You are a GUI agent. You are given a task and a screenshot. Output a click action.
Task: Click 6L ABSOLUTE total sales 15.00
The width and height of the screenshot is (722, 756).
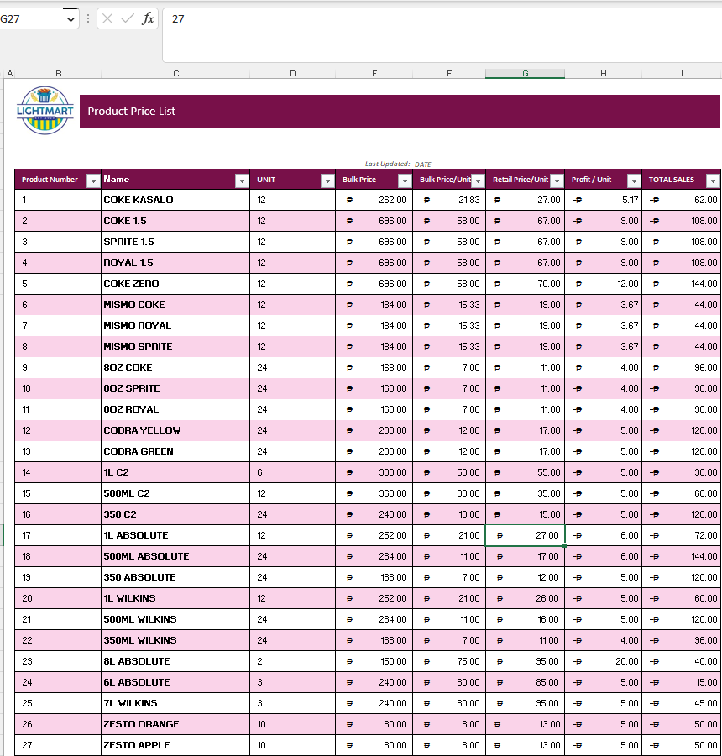click(682, 682)
